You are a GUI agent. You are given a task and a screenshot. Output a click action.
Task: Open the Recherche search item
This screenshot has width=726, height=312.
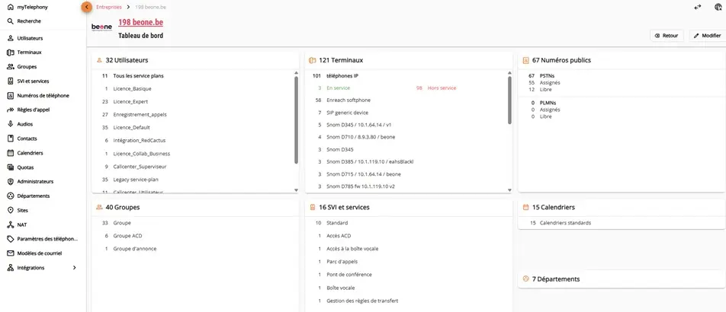[29, 21]
